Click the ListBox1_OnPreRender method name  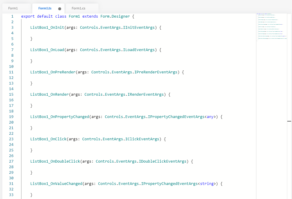click(53, 72)
